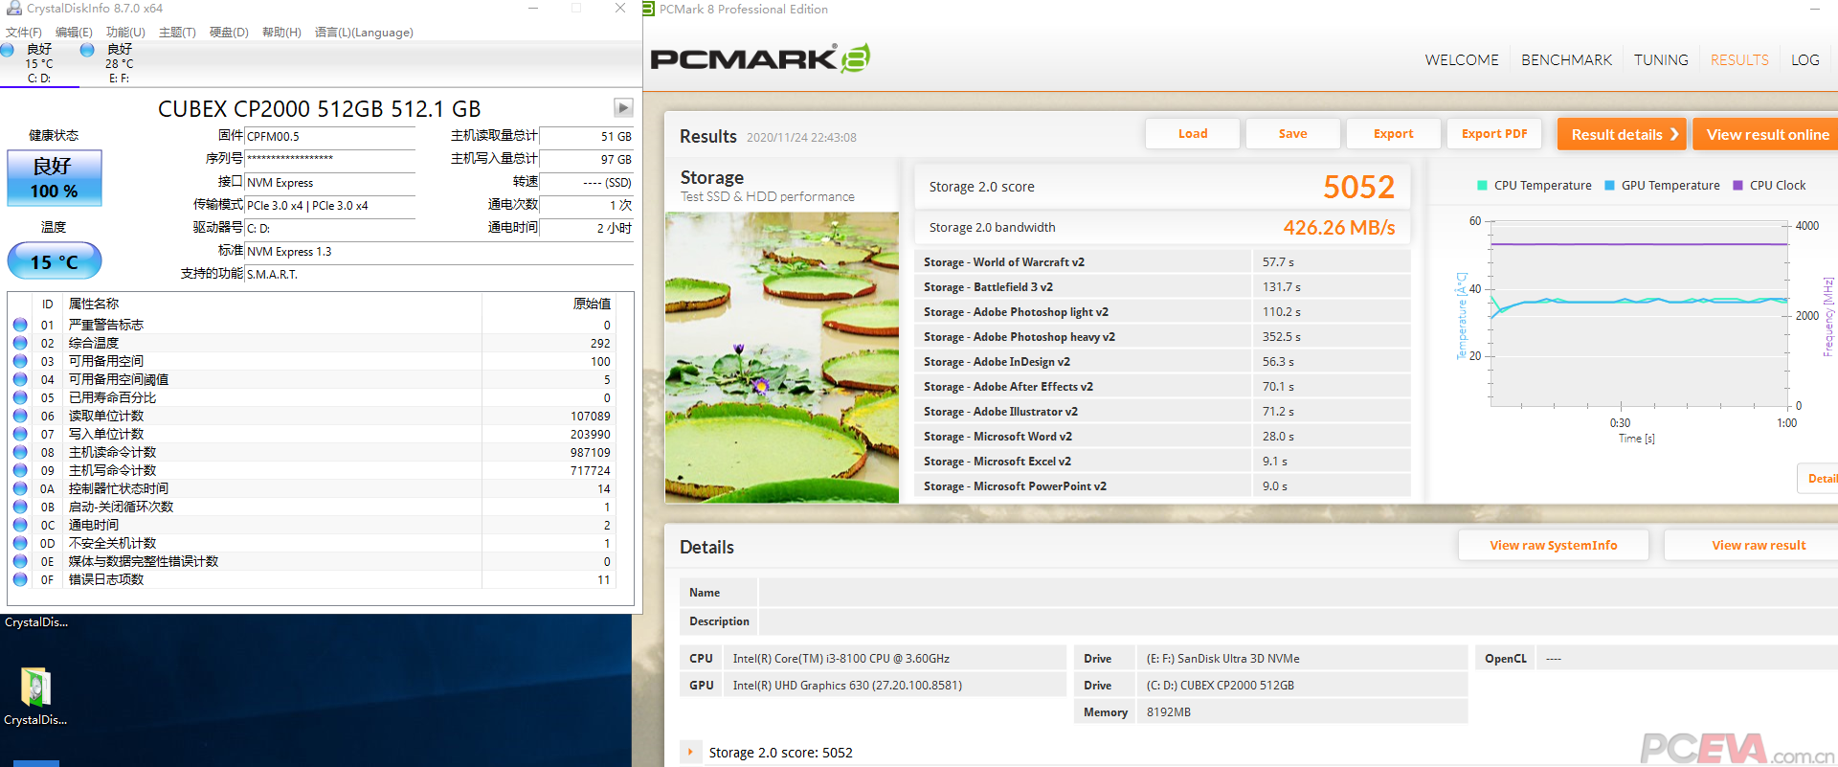Click the Storage - Battlefield 3 v2 row
Image resolution: width=1838 pixels, height=767 pixels.
[1163, 287]
